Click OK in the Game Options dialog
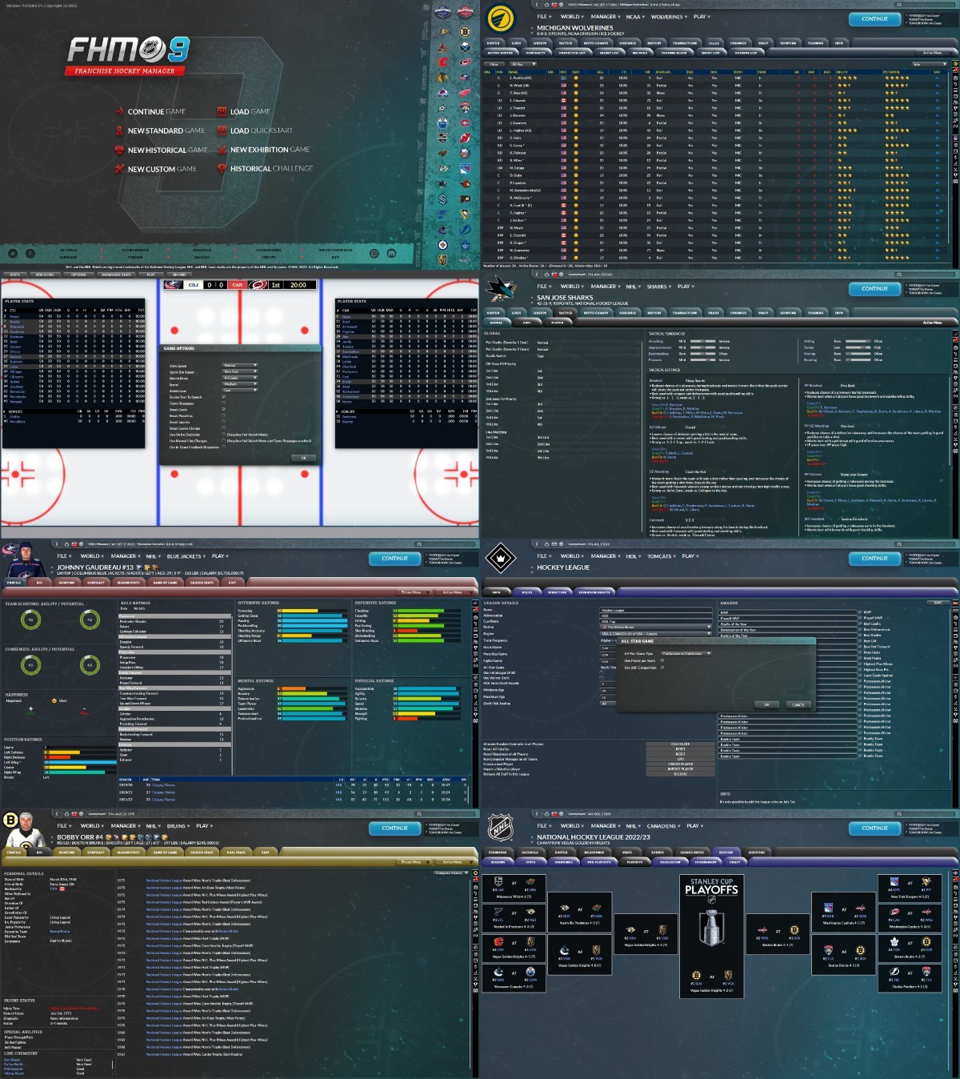Screen dimensions: 960x1079 point(304,458)
